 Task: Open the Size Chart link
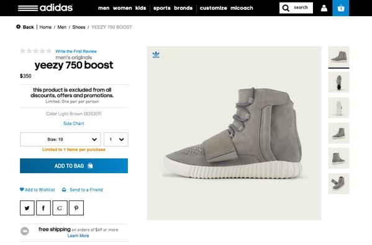point(73,123)
